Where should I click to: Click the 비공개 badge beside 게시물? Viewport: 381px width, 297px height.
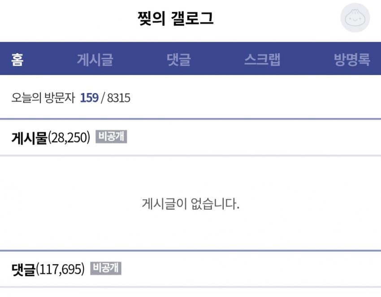tap(111, 137)
